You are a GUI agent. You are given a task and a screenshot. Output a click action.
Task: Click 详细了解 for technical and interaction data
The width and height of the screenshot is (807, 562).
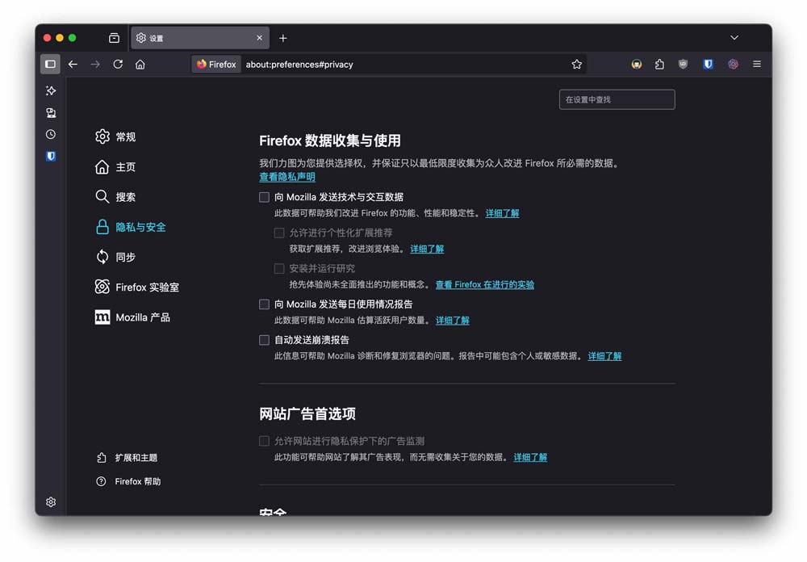coord(502,213)
